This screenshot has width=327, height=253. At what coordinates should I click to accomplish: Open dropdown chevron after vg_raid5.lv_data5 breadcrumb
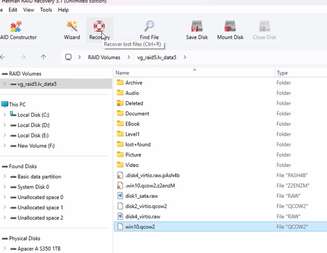(x=185, y=57)
